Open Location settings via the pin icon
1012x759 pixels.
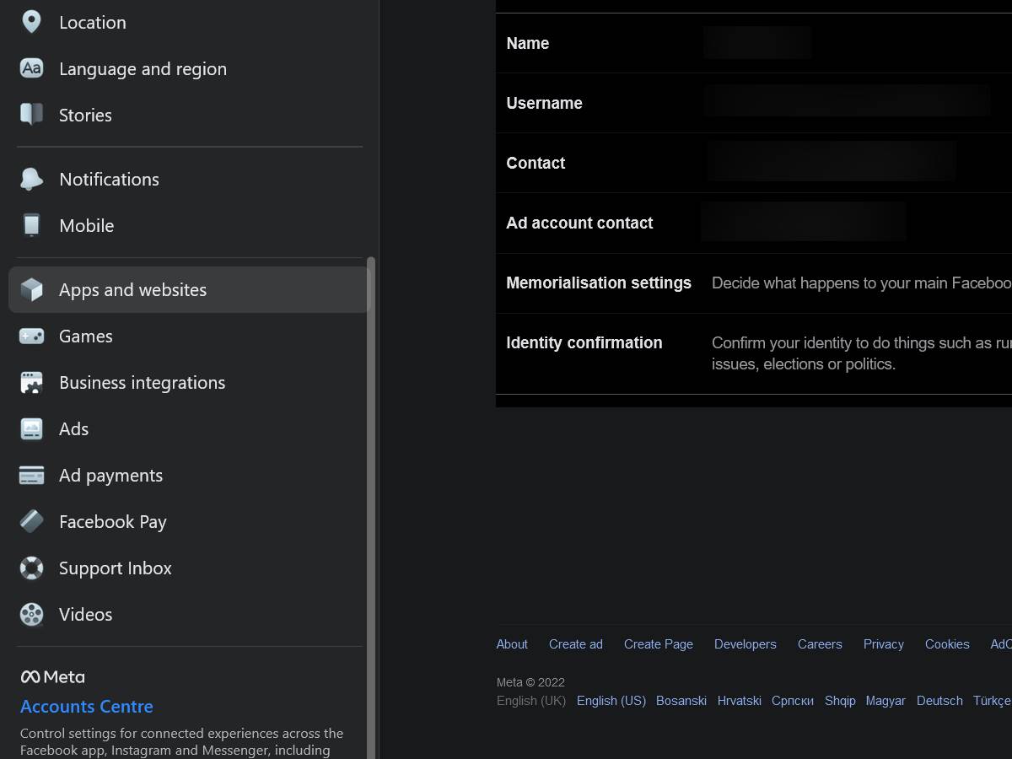(x=31, y=22)
